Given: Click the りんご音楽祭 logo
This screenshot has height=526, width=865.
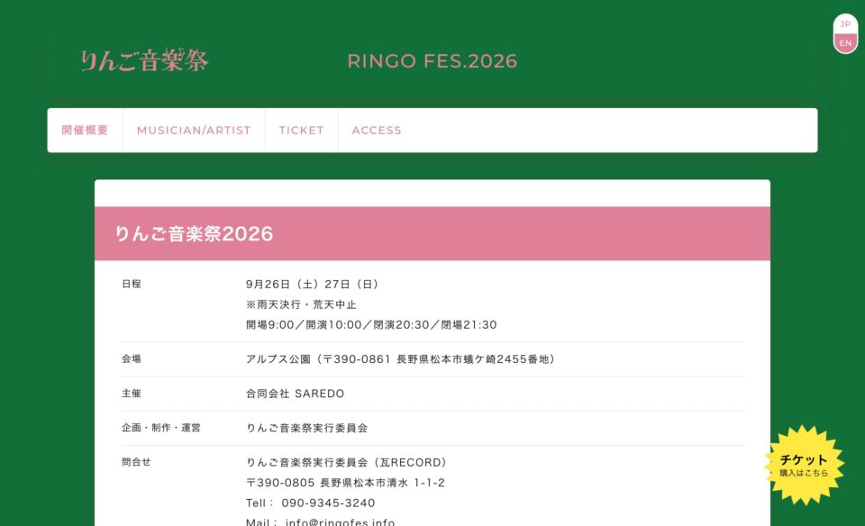Looking at the screenshot, I should (144, 60).
